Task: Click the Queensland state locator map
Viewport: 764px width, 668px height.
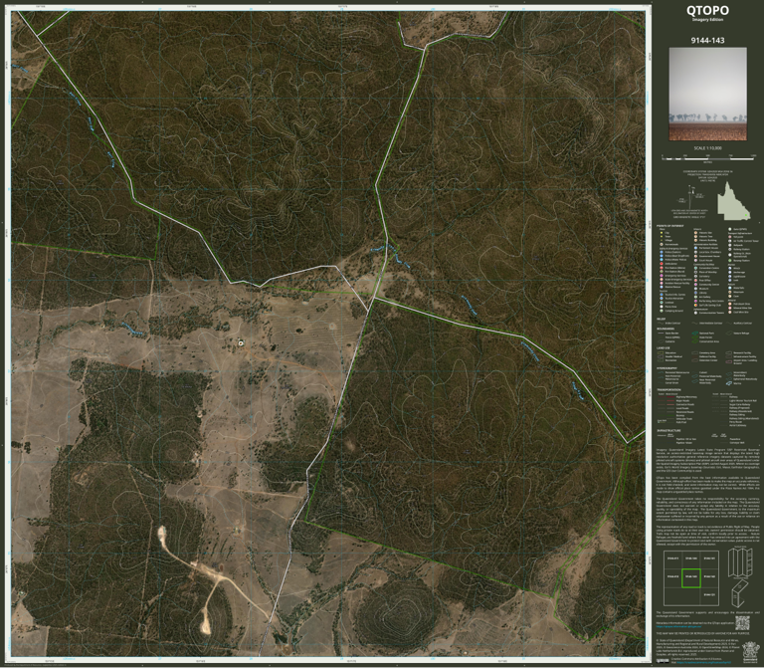Action: [733, 201]
